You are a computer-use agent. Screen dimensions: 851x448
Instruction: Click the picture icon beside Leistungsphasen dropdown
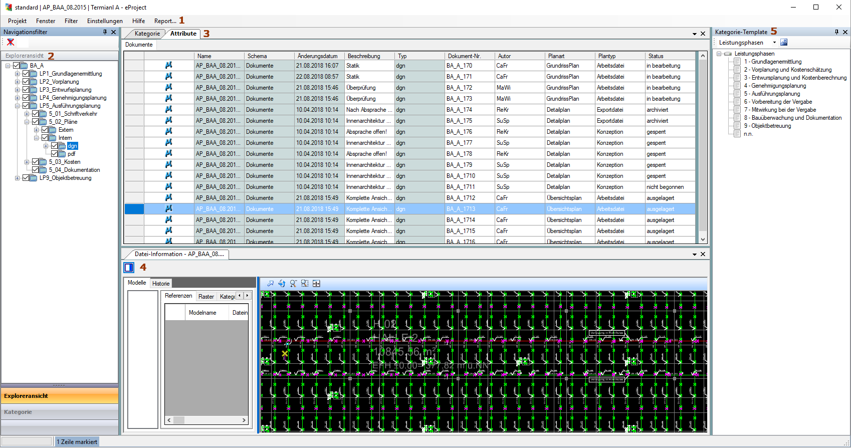784,43
